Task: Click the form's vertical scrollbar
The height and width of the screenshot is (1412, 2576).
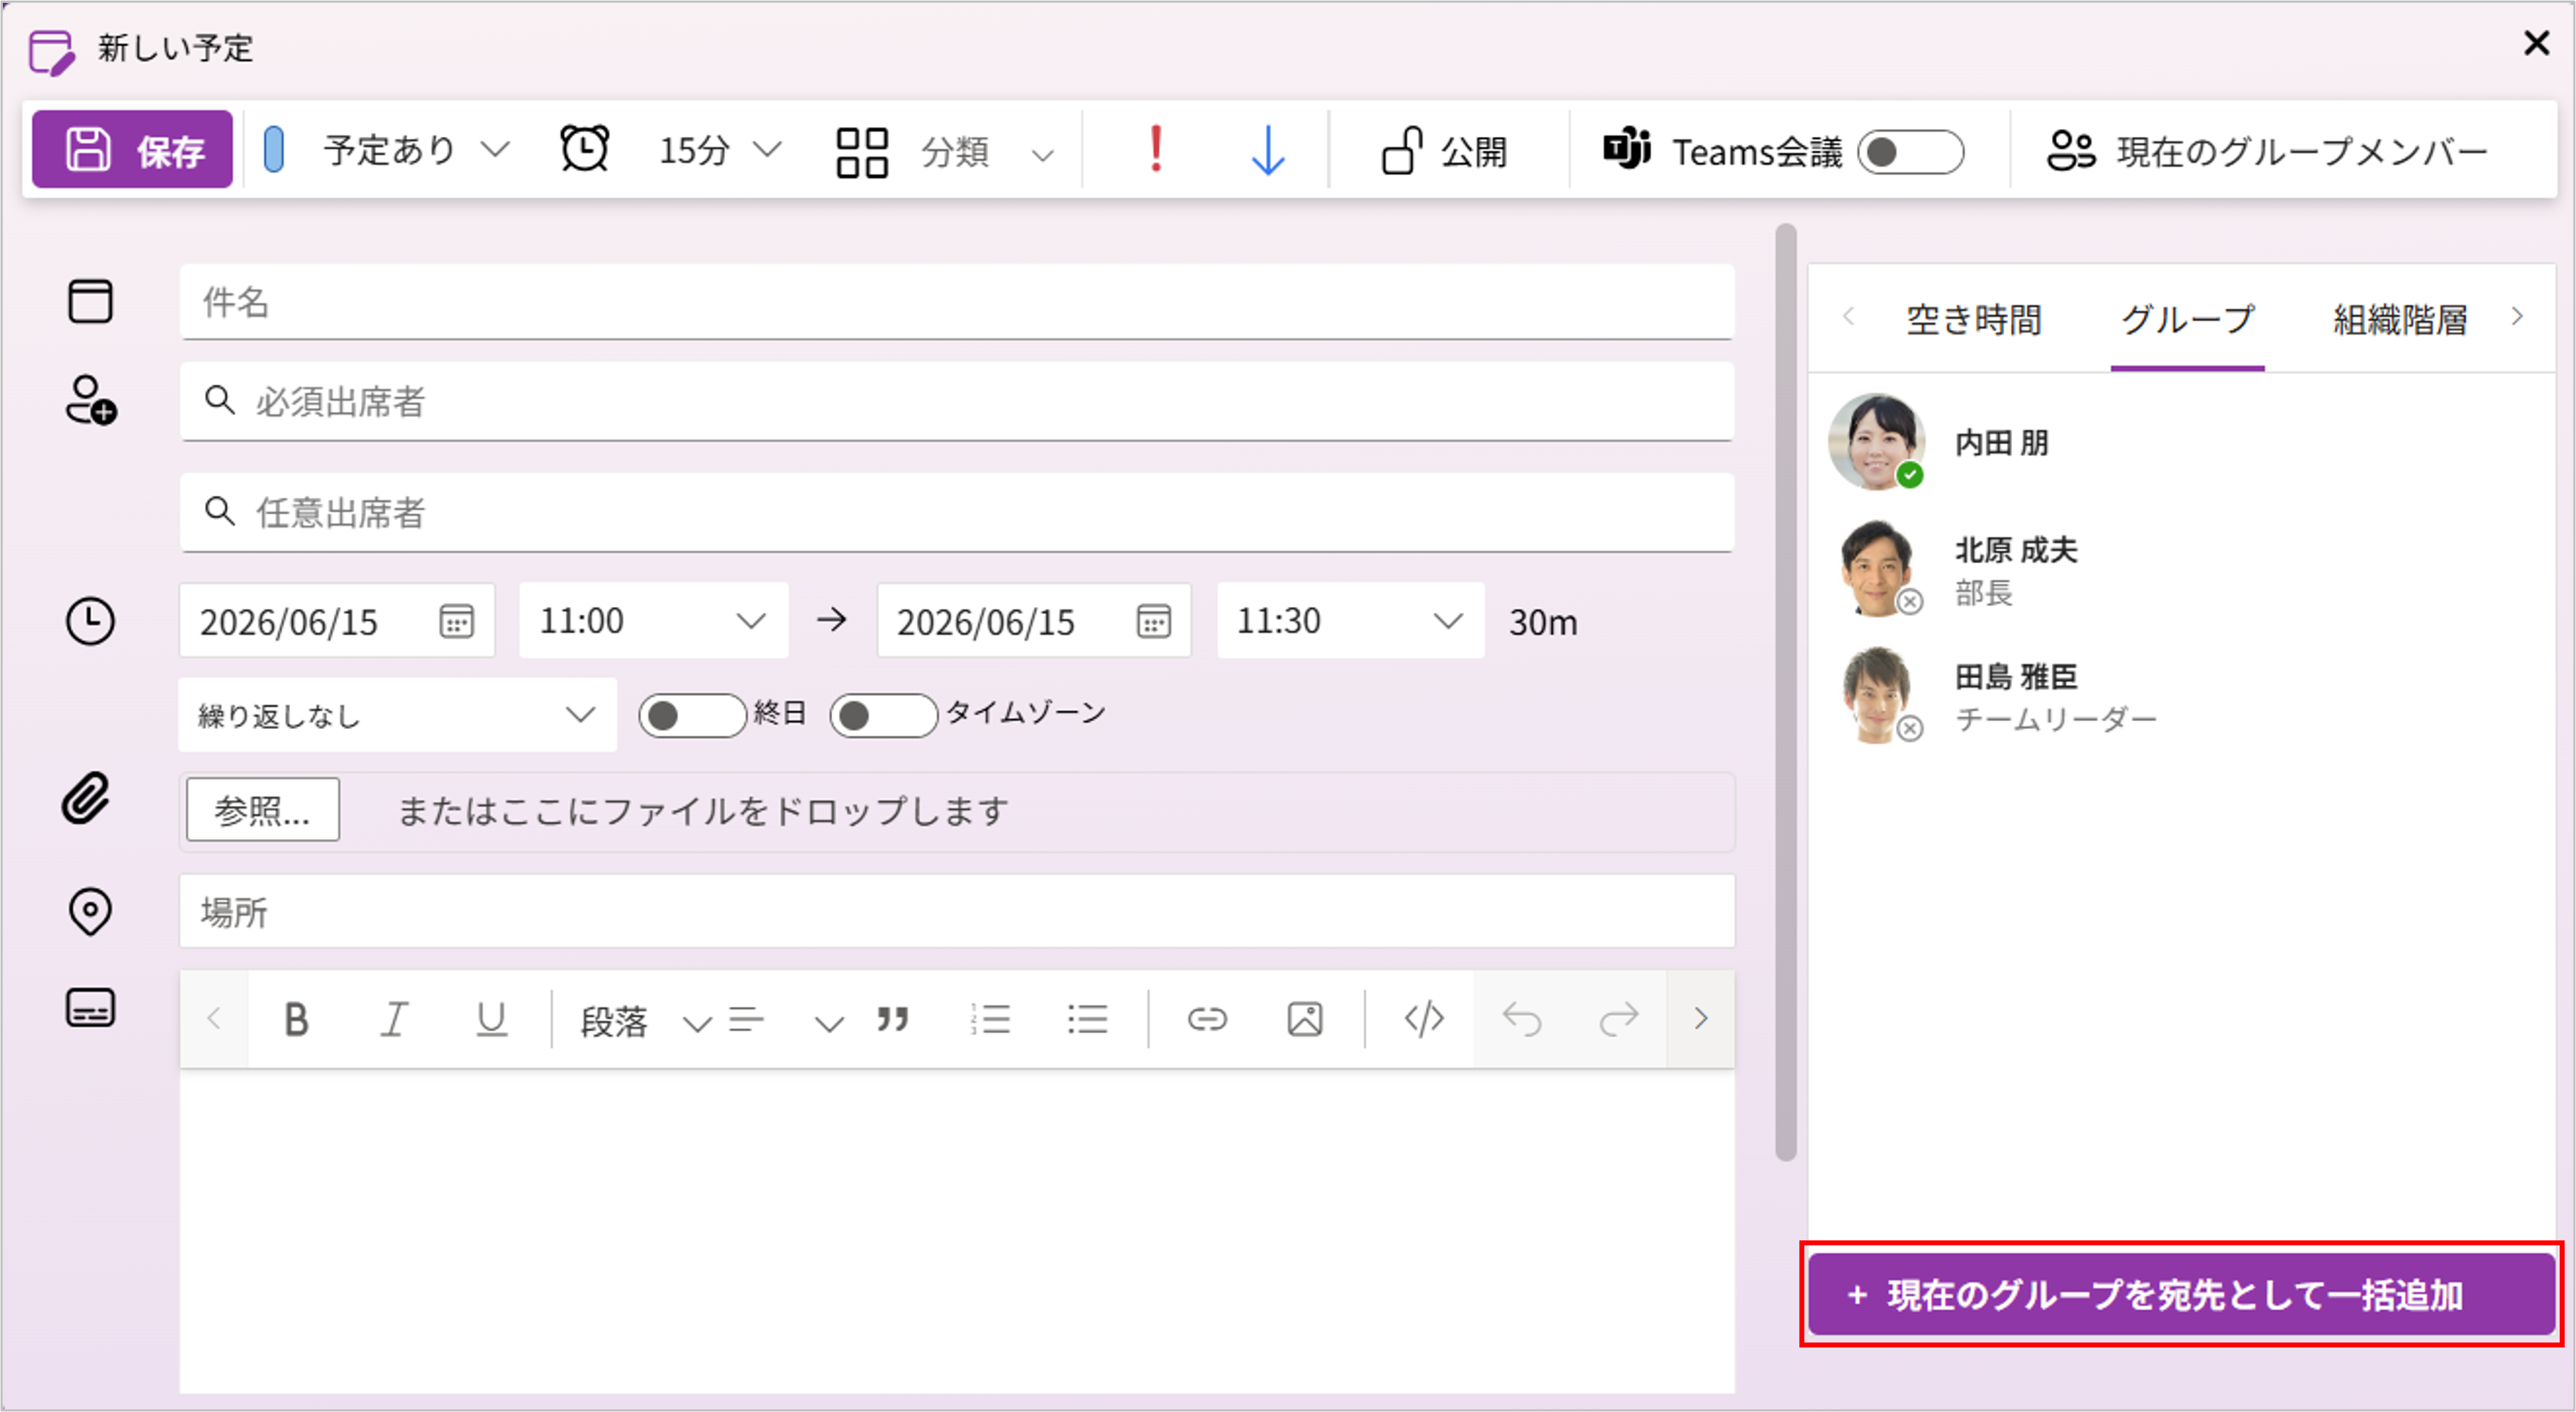Action: [x=1786, y=692]
